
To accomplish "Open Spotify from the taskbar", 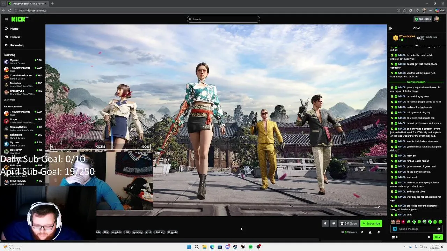I will coord(250,247).
